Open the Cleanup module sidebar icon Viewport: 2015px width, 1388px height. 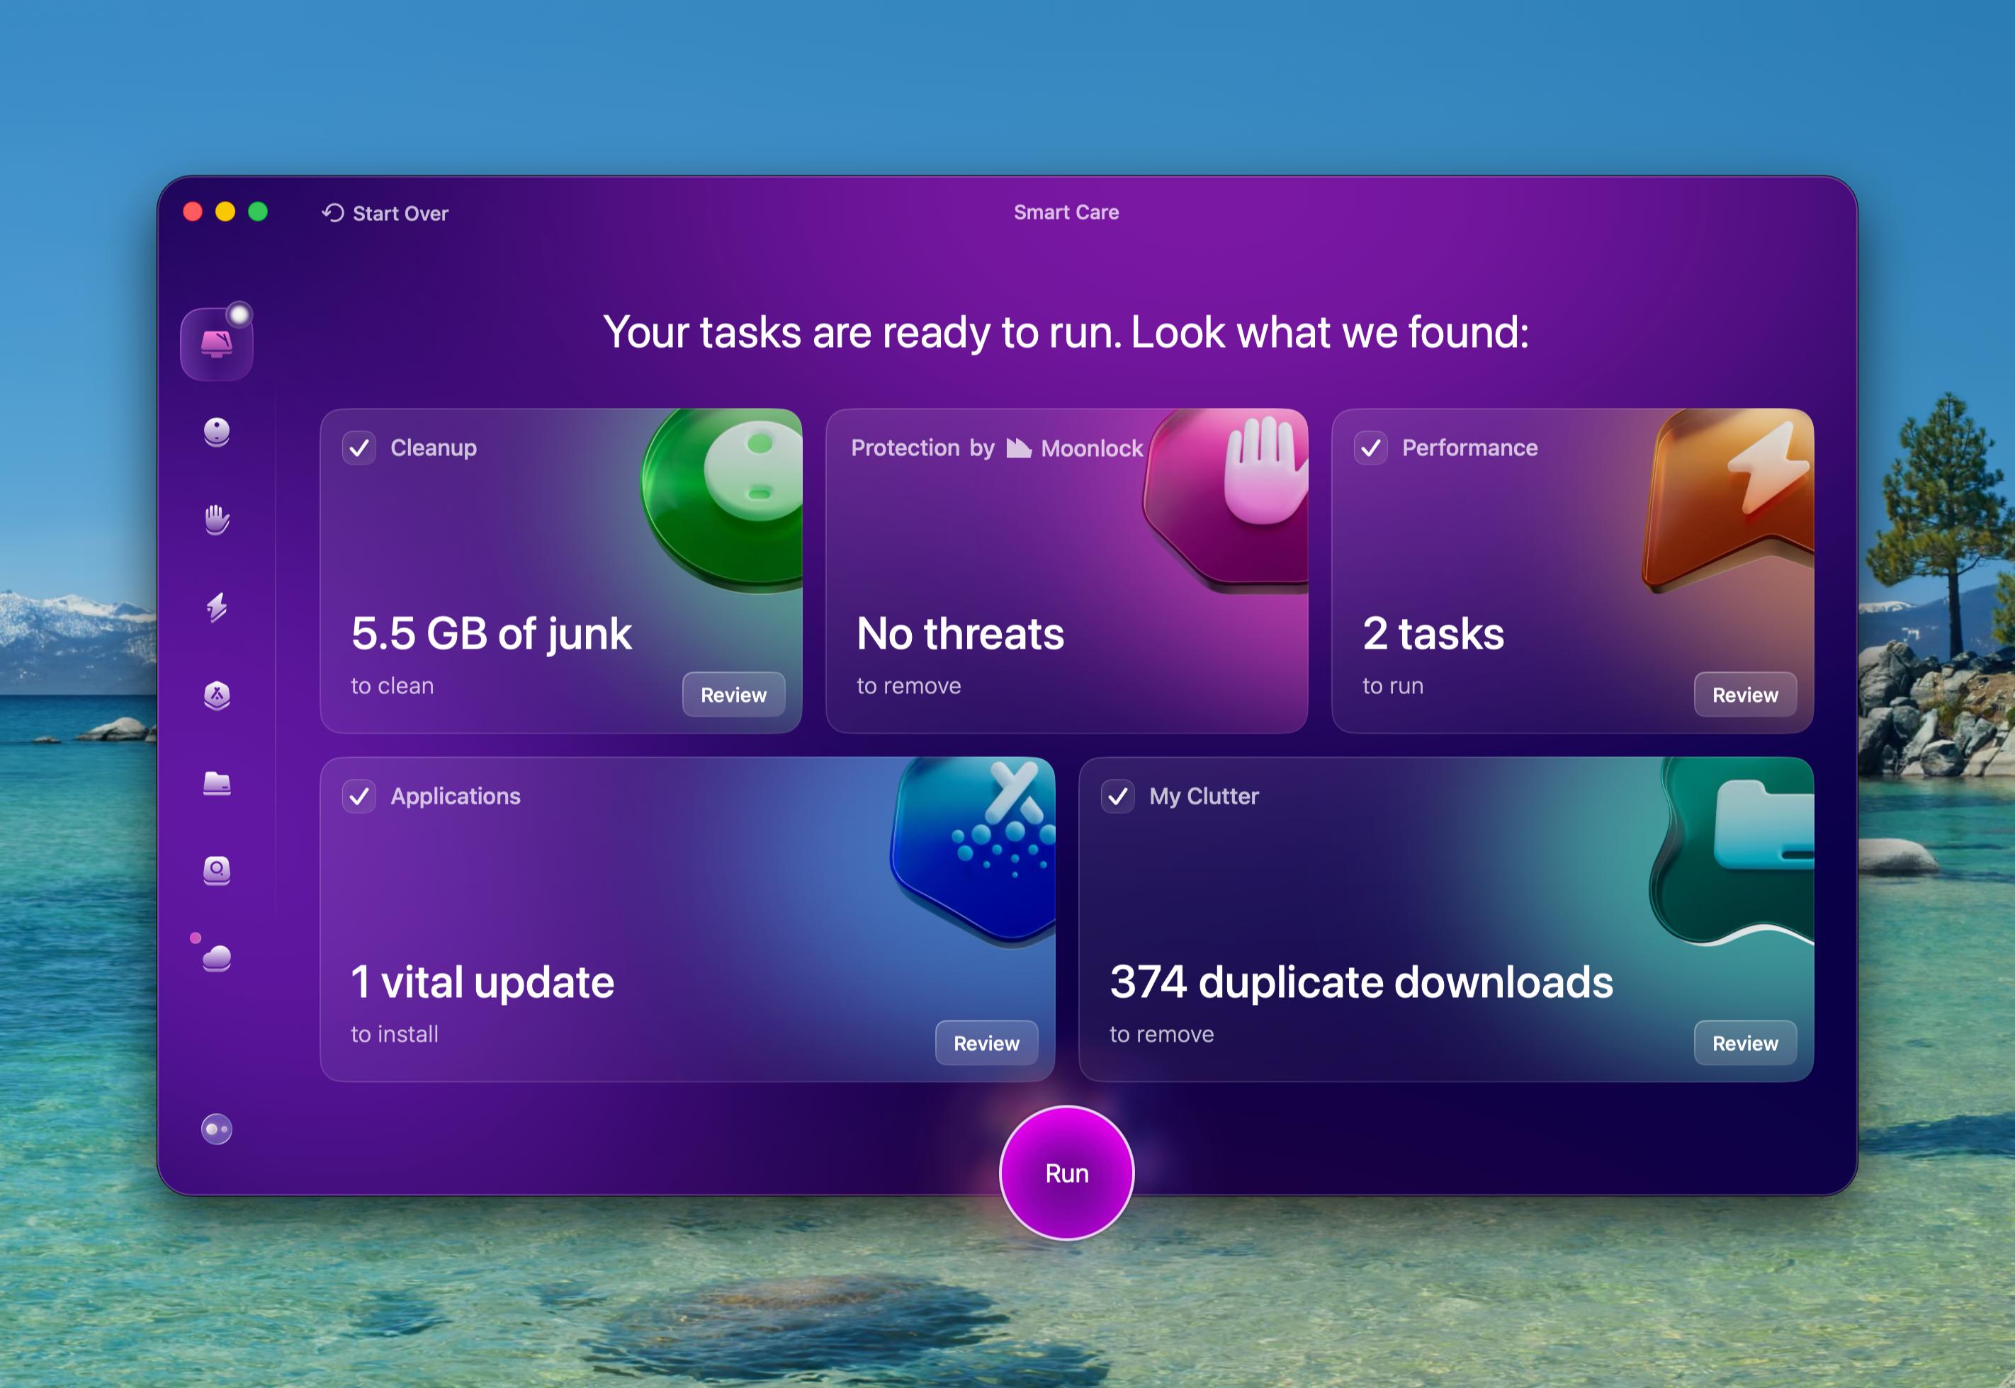tap(216, 431)
